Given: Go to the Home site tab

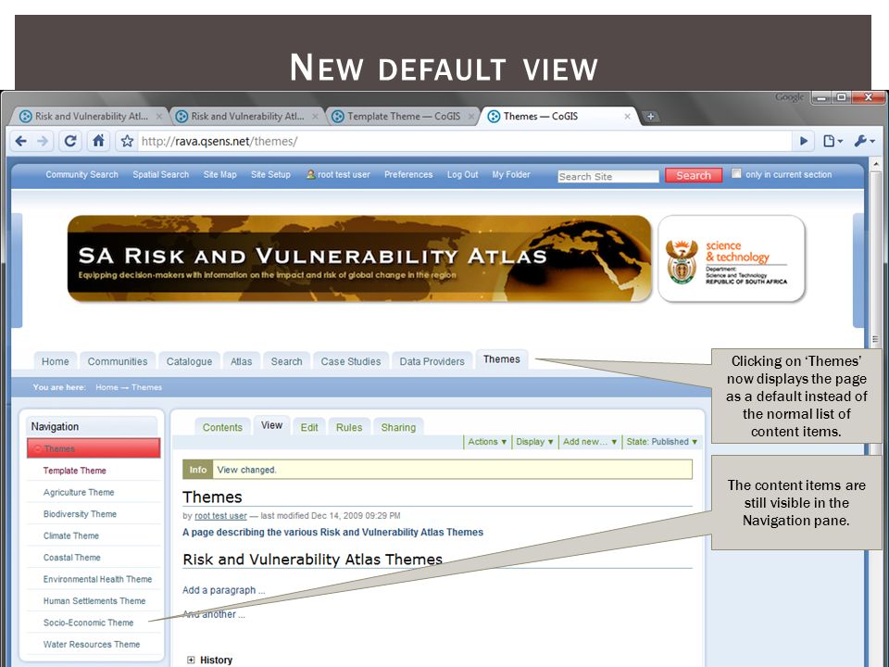Looking at the screenshot, I should pyautogui.click(x=55, y=361).
